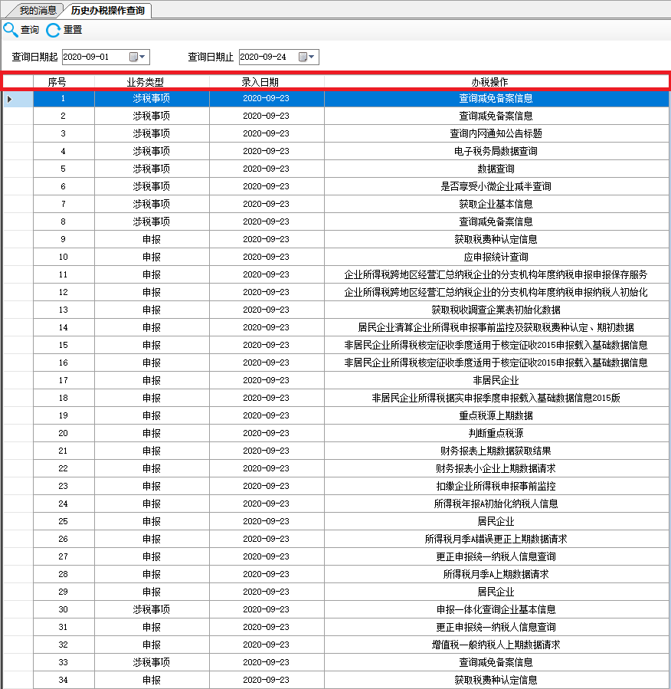Select row 30 申报一体化查询企业基本信息
Viewport: 671px width, 689px height.
[x=496, y=609]
